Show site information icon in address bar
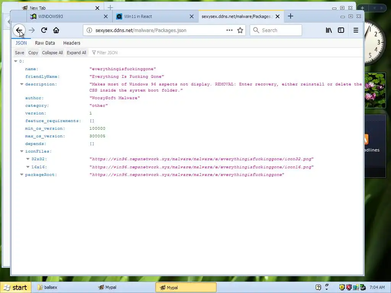This screenshot has height=293, width=391. [x=89, y=31]
